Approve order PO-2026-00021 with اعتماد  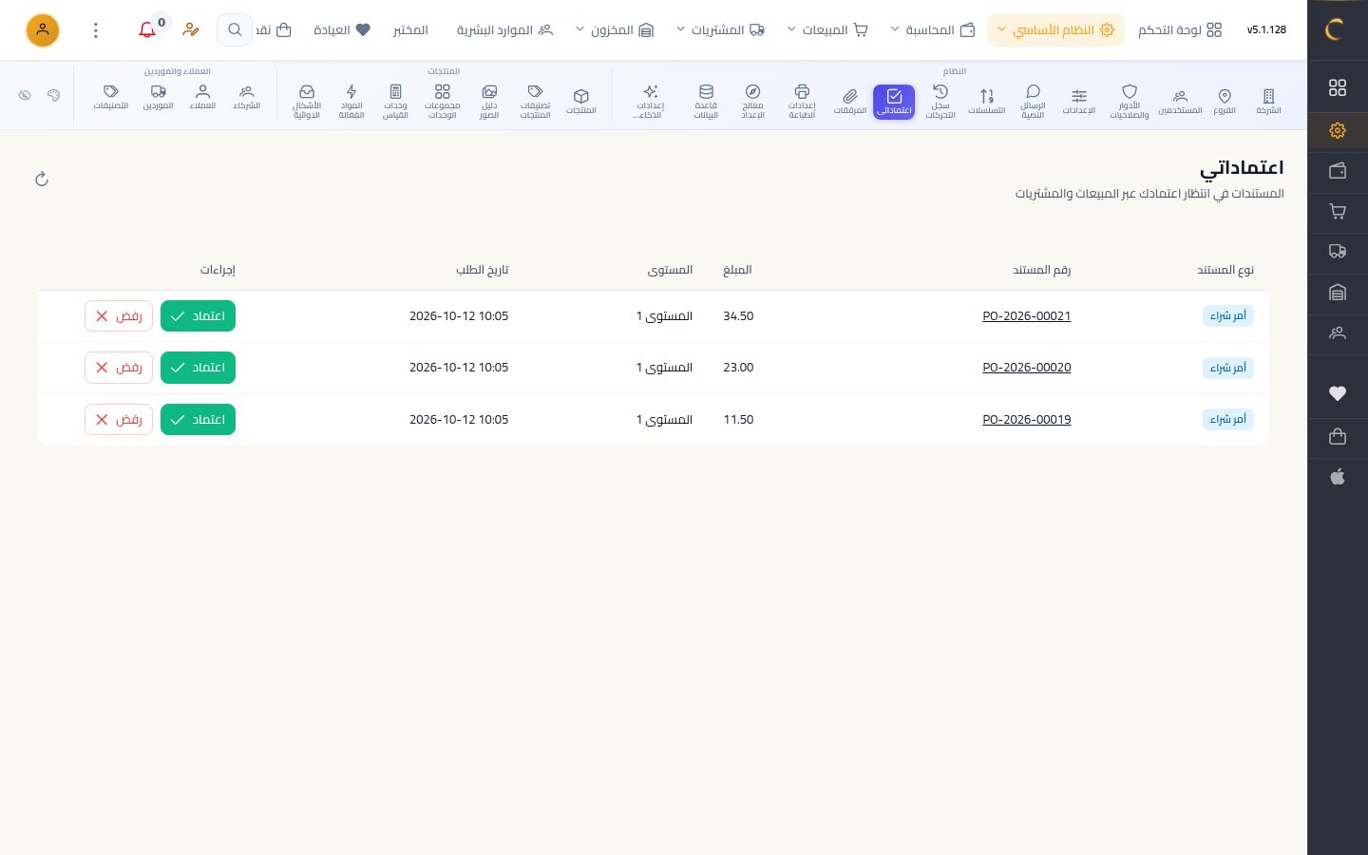[198, 316]
